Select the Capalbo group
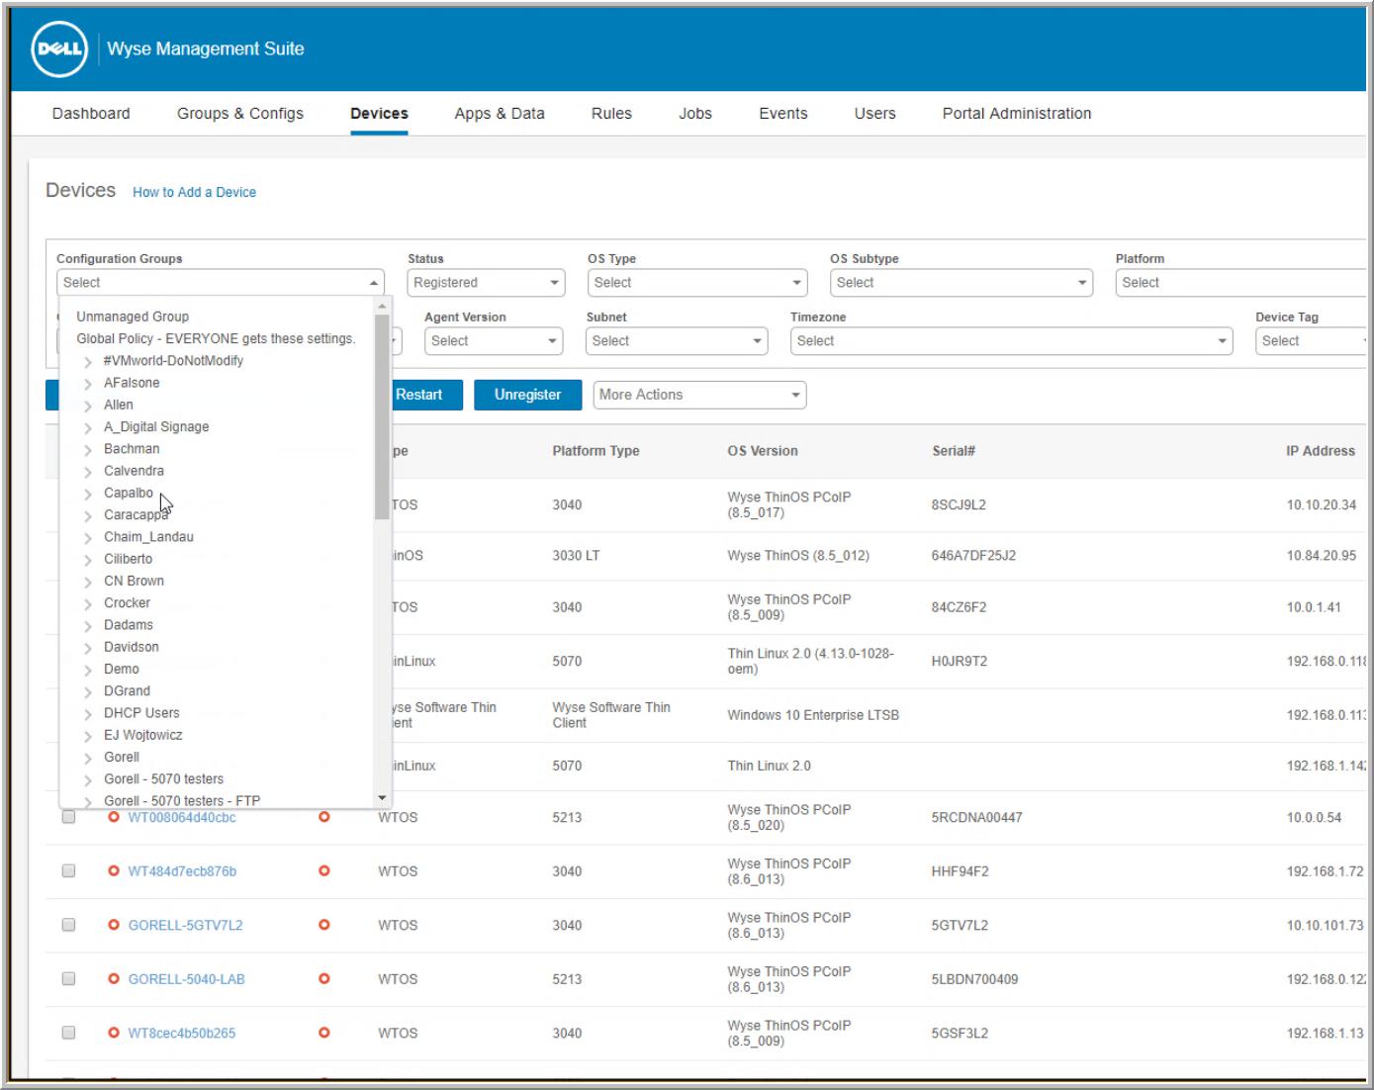Image resolution: width=1374 pixels, height=1090 pixels. pos(129,493)
